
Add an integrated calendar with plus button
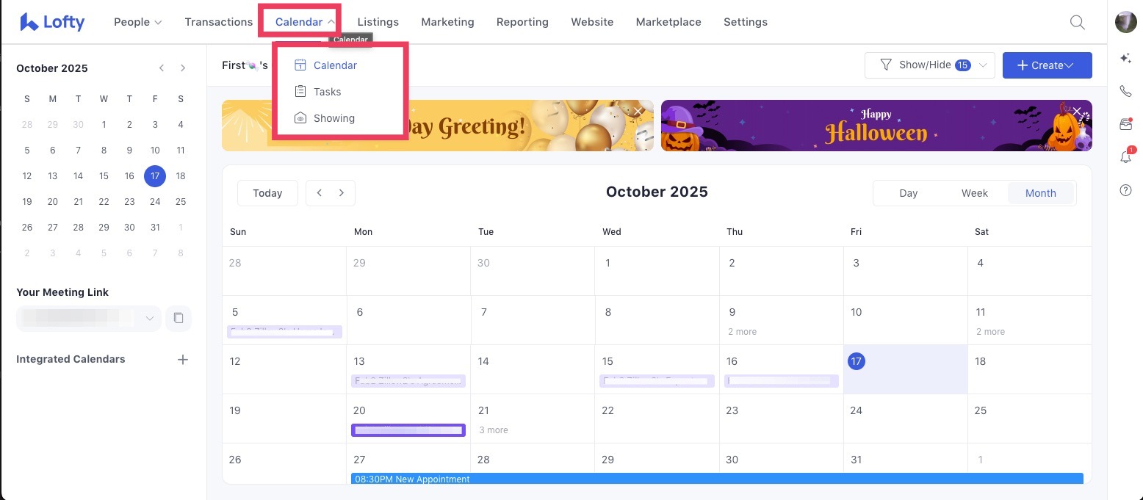click(x=183, y=359)
